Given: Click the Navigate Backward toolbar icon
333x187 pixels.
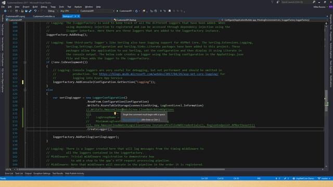Looking at the screenshot, I should (5, 11).
